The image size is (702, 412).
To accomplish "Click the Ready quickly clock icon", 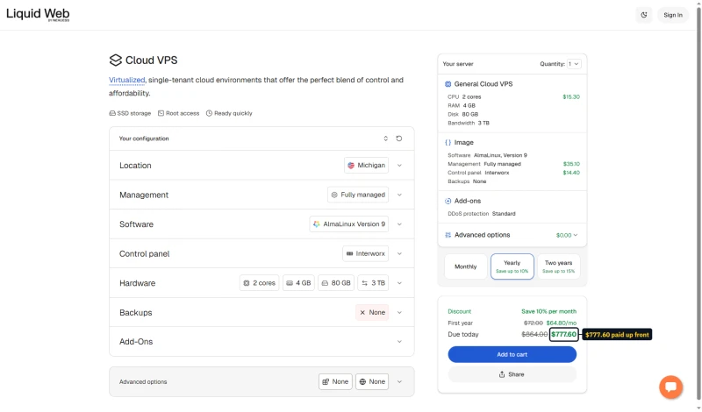I will [x=209, y=113].
